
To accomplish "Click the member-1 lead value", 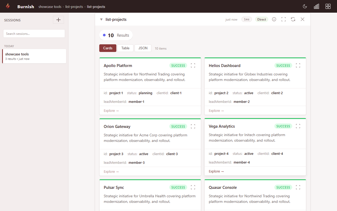I will click(136, 102).
